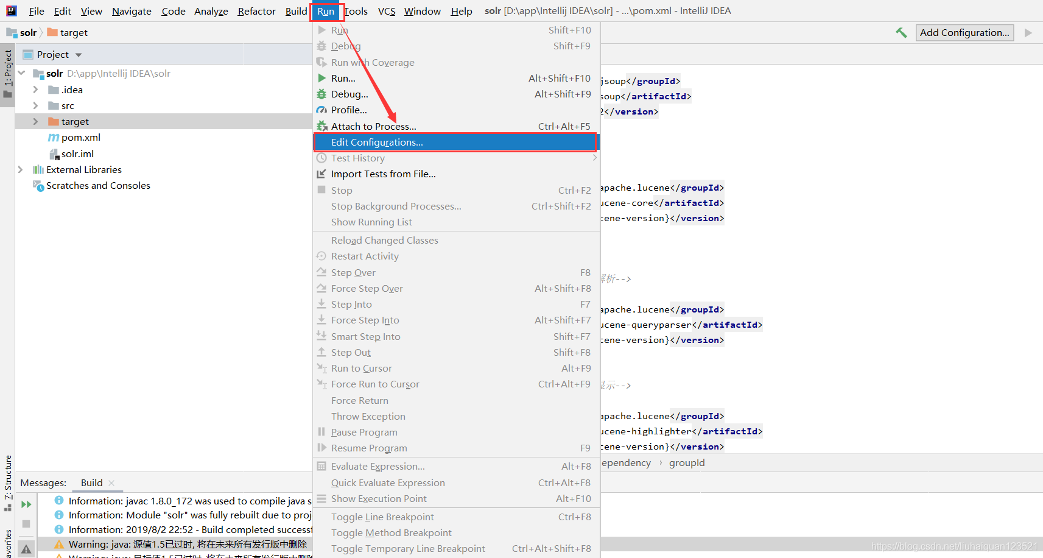
Task: Click the Evaluate Expression calculator icon
Action: click(x=321, y=466)
